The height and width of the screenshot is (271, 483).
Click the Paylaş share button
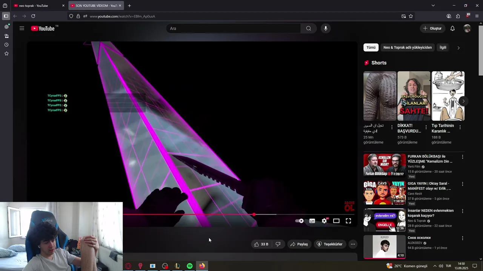pos(299,244)
